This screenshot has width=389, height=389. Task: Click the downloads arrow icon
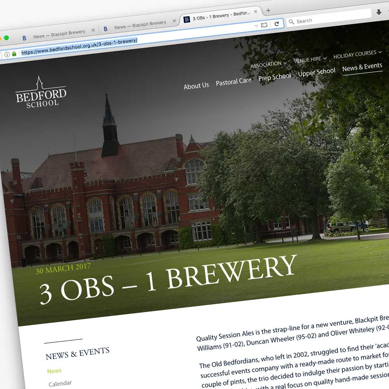click(379, 12)
